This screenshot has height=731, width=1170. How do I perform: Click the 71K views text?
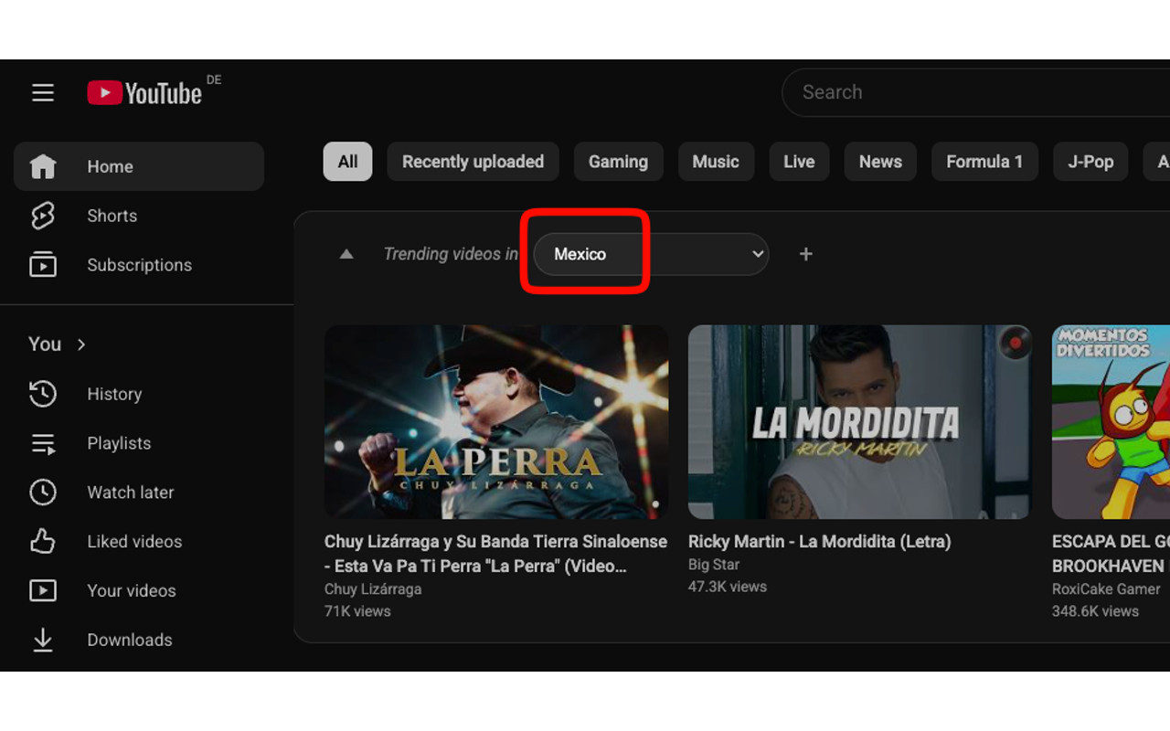click(x=357, y=611)
